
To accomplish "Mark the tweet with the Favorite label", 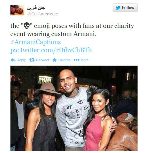I will click(64, 60).
